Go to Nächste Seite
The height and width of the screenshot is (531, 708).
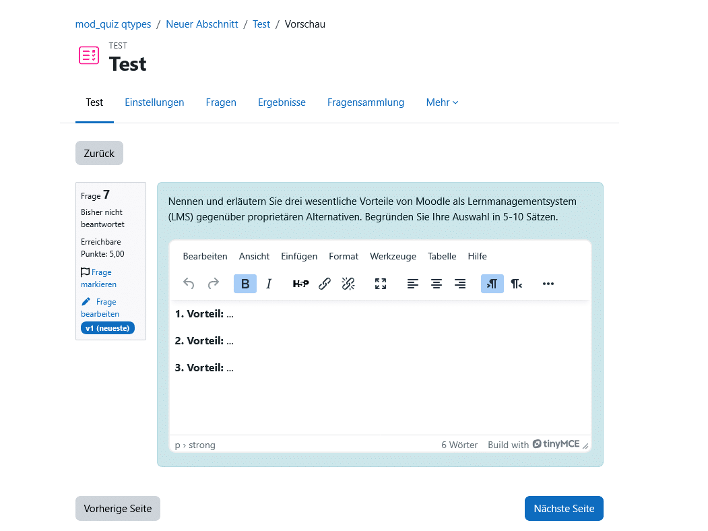click(x=564, y=508)
